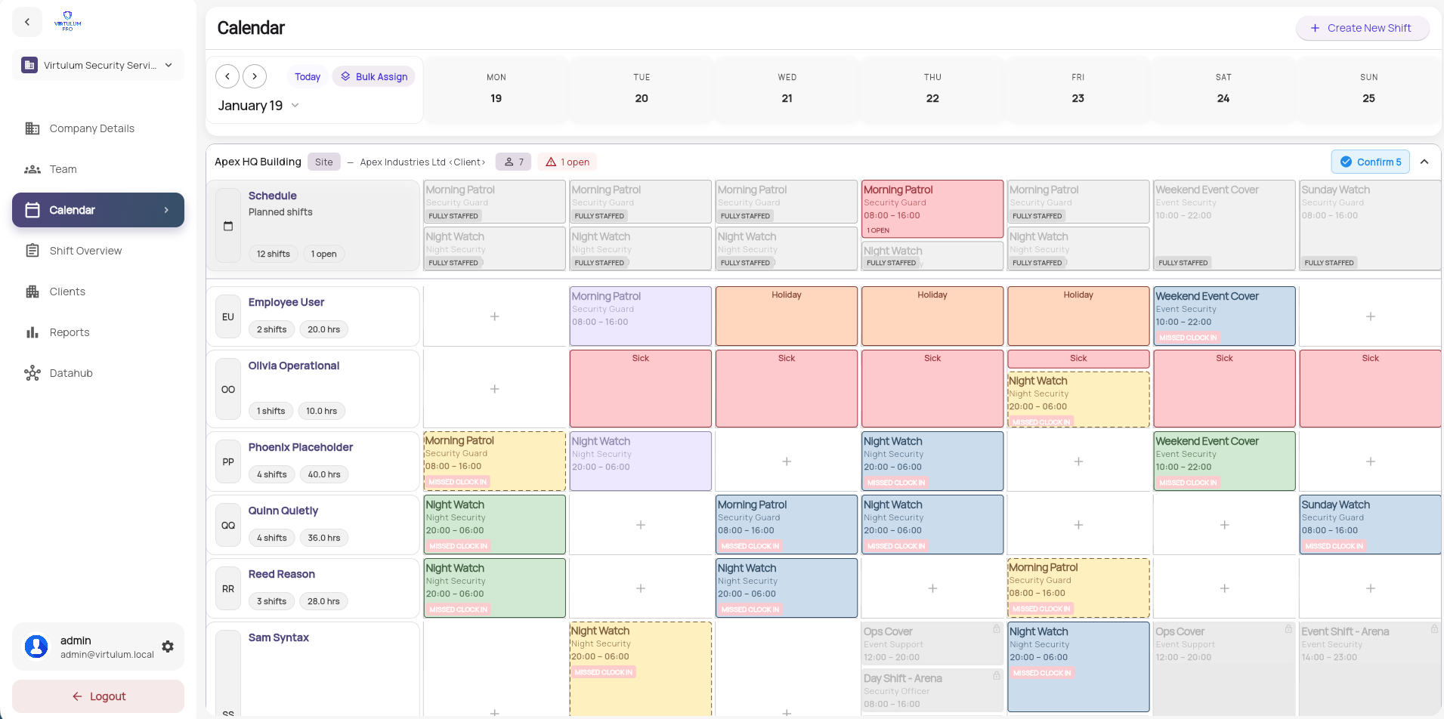Click the warning icon on the 1 open alert
The image size is (1444, 719).
549,161
